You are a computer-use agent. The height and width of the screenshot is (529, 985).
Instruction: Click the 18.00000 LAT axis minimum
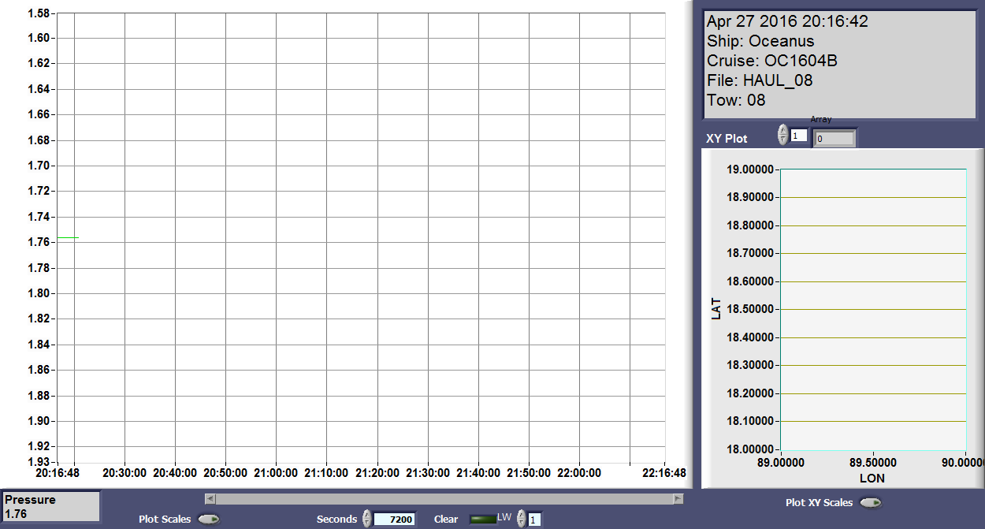pyautogui.click(x=749, y=449)
